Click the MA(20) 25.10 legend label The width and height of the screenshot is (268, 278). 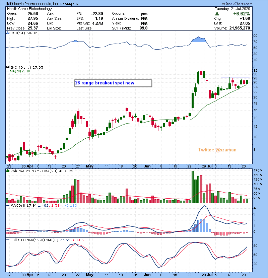pos(20,71)
